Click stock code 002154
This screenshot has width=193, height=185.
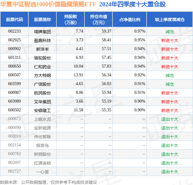coord(14,145)
